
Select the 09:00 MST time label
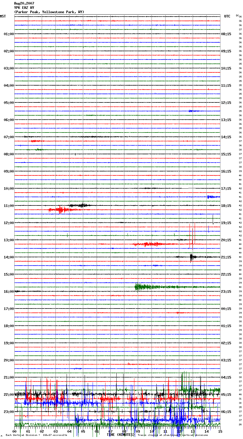pyautogui.click(x=9, y=171)
